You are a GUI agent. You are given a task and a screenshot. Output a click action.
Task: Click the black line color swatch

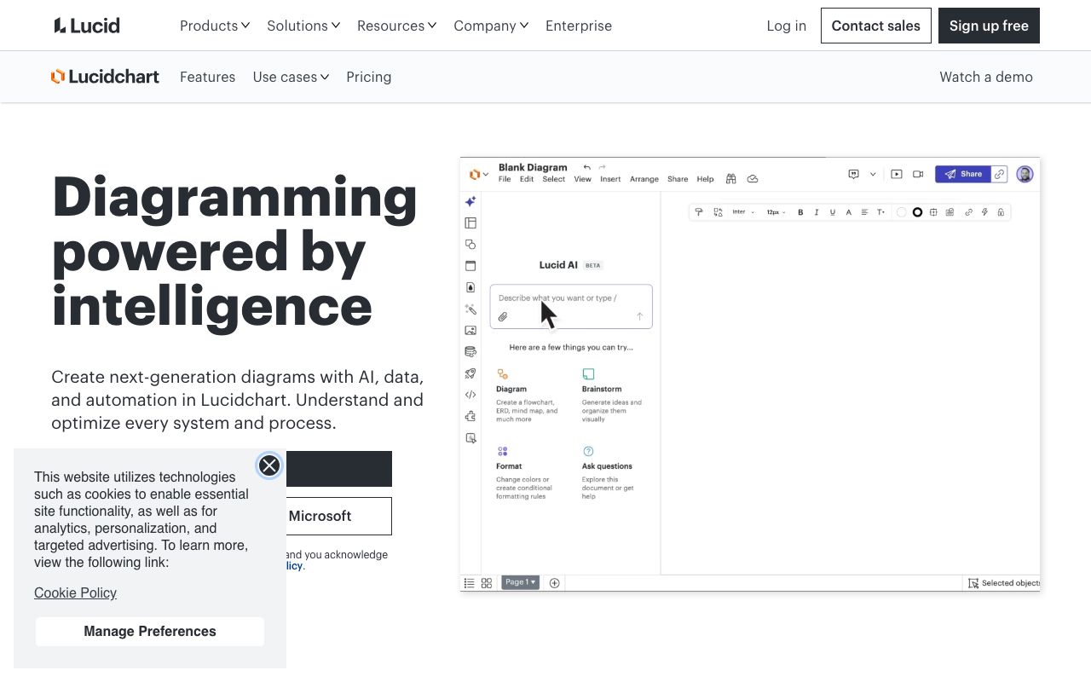(917, 212)
